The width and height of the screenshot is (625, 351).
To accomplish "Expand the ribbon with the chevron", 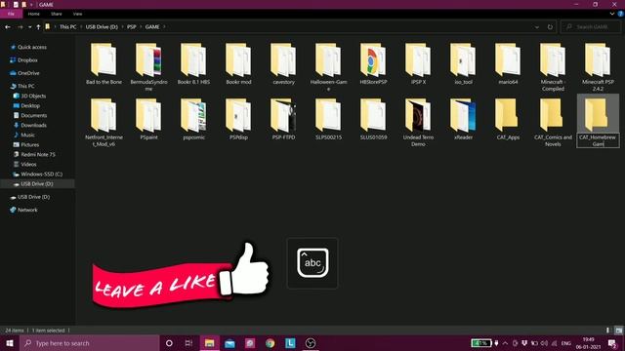I will [x=612, y=14].
